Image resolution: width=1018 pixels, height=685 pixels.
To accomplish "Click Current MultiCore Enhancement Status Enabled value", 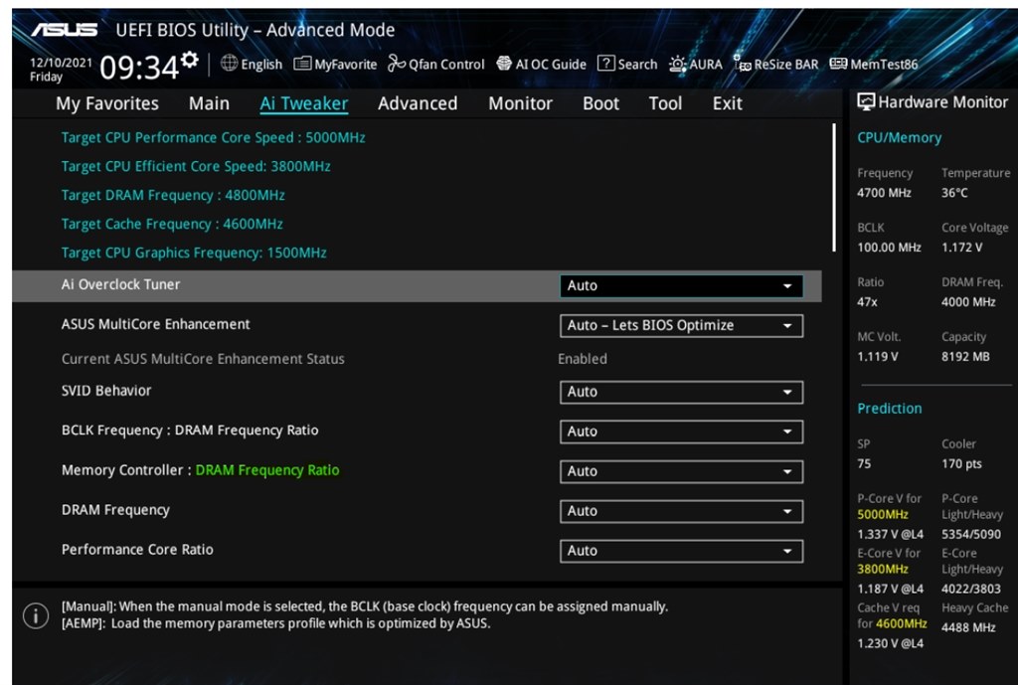I will click(583, 359).
